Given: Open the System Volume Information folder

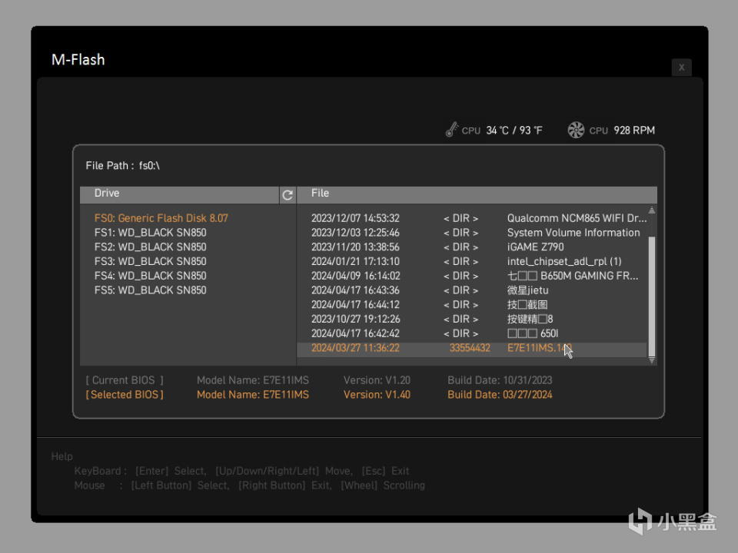Looking at the screenshot, I should 573,233.
